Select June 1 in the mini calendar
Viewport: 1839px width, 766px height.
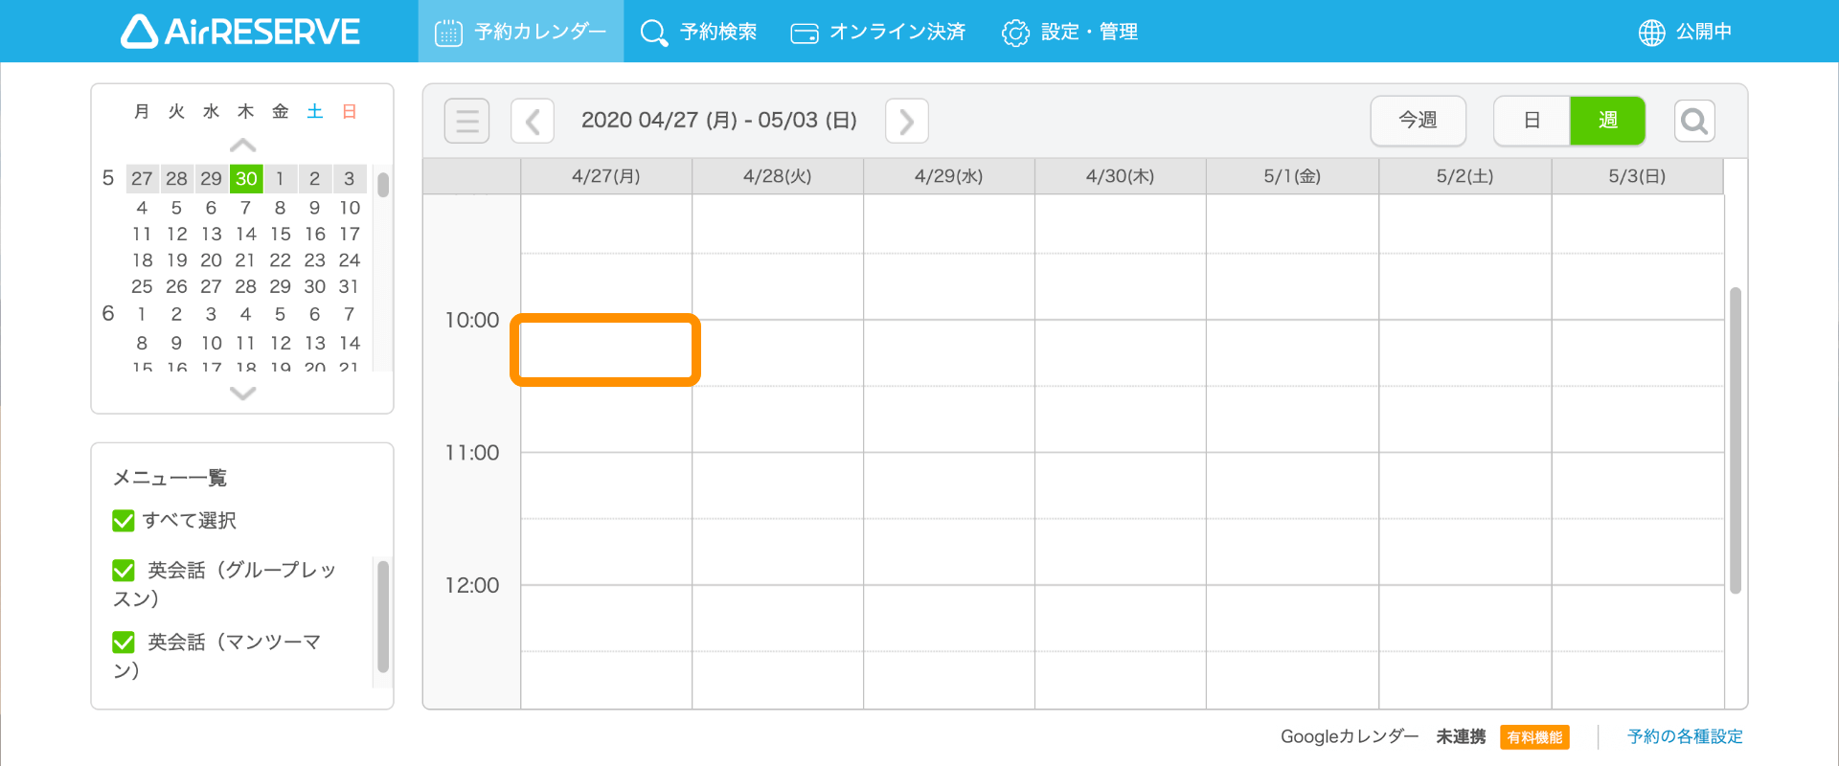[142, 314]
